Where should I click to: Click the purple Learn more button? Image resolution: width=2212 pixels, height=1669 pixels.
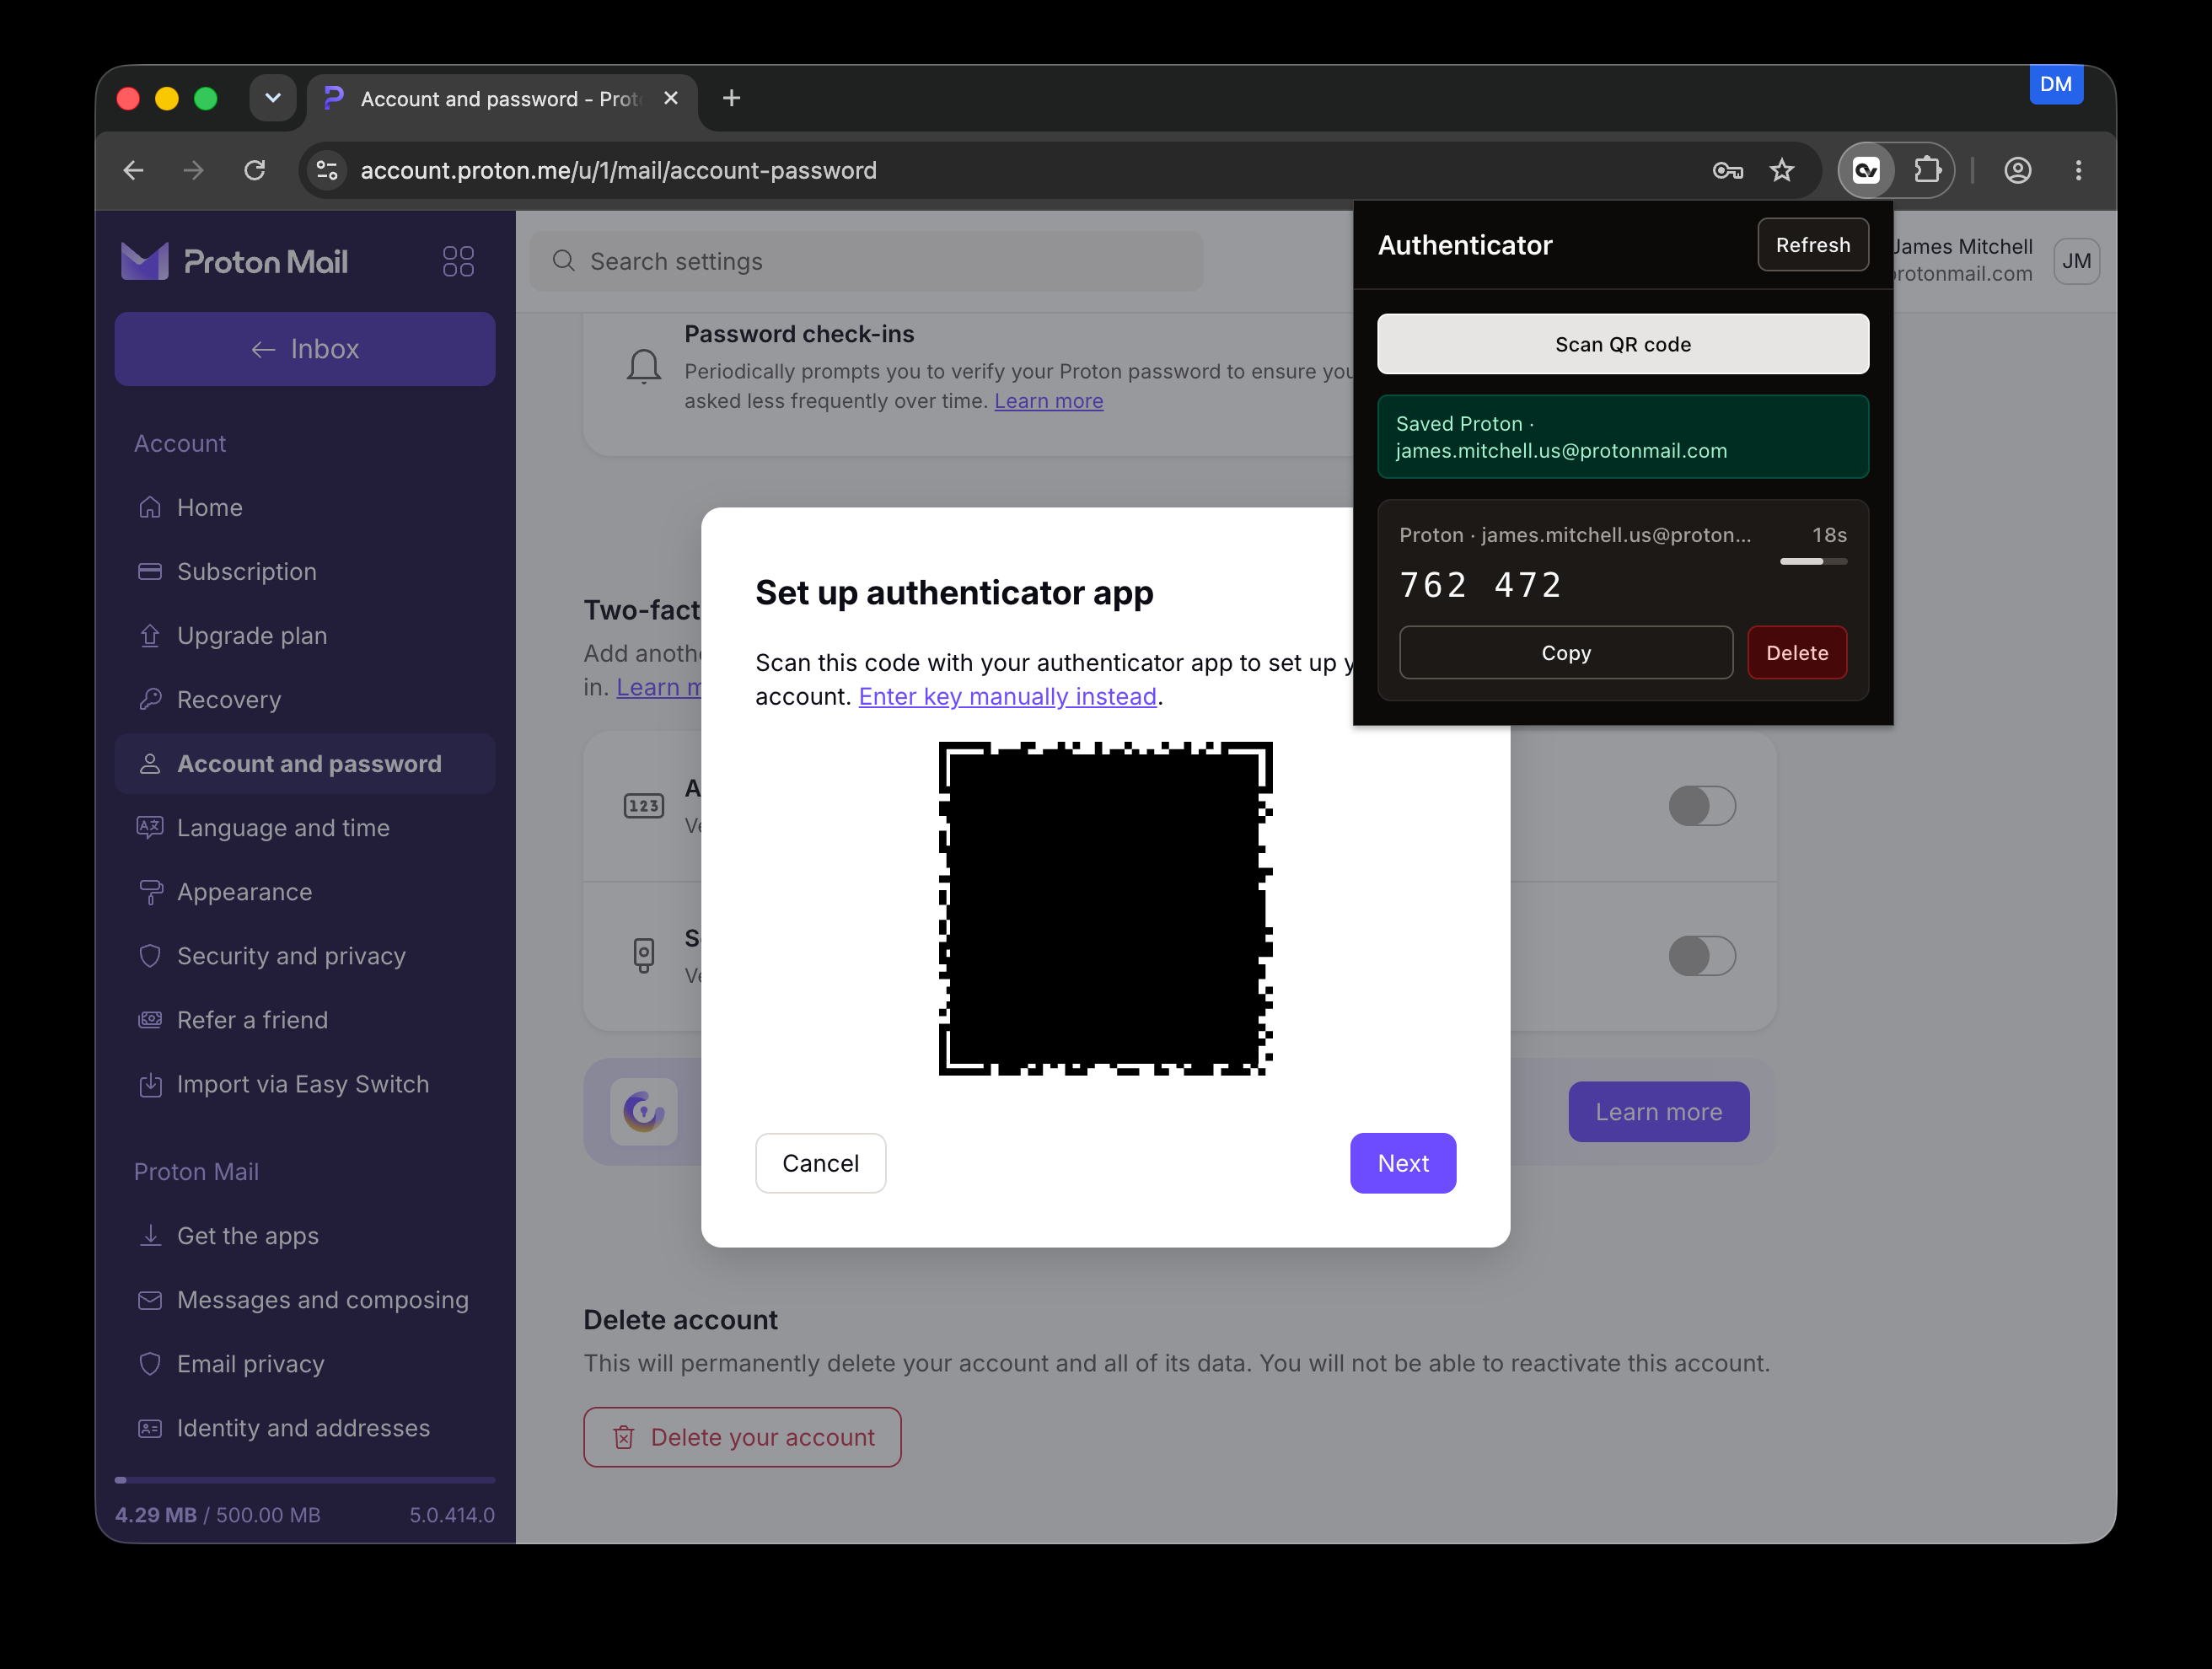point(1658,1112)
